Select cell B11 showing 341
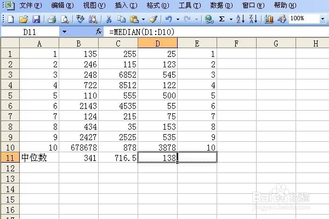 click(78, 158)
